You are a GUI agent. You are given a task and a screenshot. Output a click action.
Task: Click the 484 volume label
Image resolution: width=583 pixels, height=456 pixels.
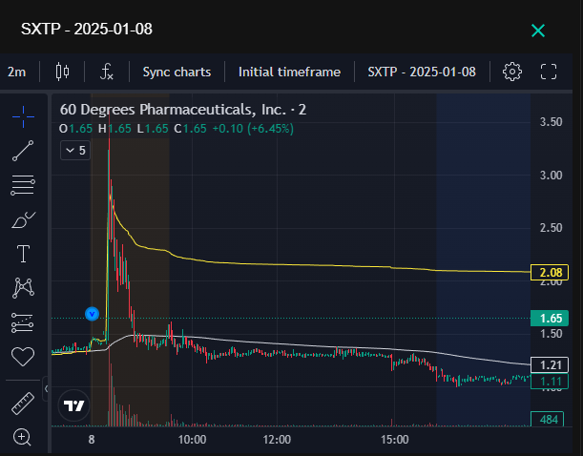pyautogui.click(x=548, y=419)
